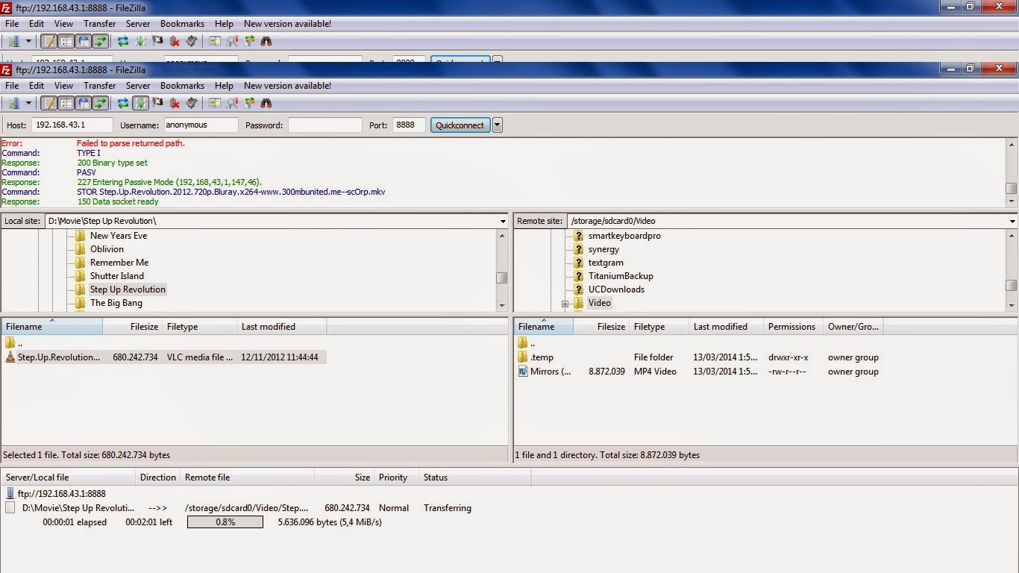Screen dimensions: 1019x573
Task: Toggle local directory tree display in front window
Action: point(66,103)
